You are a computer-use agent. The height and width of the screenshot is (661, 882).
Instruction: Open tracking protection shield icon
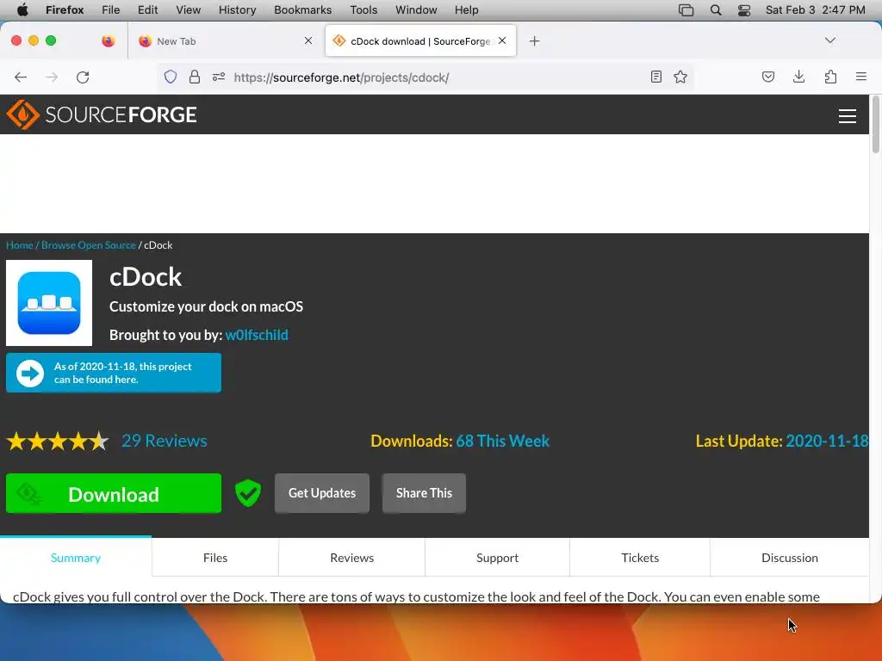(x=171, y=77)
